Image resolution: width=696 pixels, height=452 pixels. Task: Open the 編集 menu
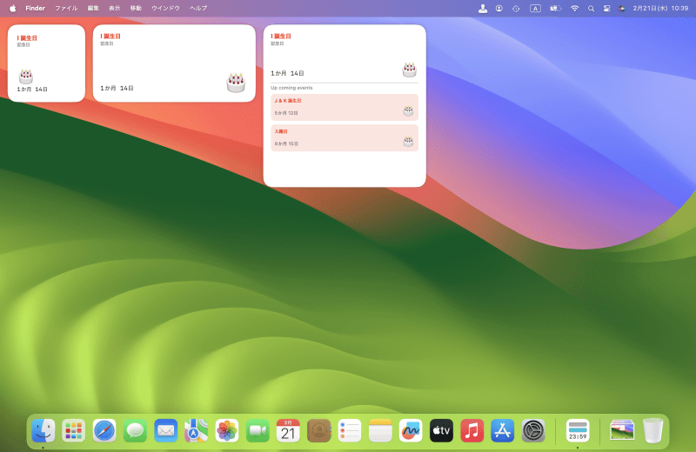point(93,9)
